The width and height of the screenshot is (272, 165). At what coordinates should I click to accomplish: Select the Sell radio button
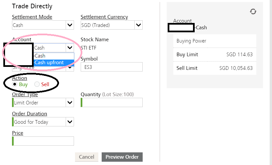[x=37, y=84]
